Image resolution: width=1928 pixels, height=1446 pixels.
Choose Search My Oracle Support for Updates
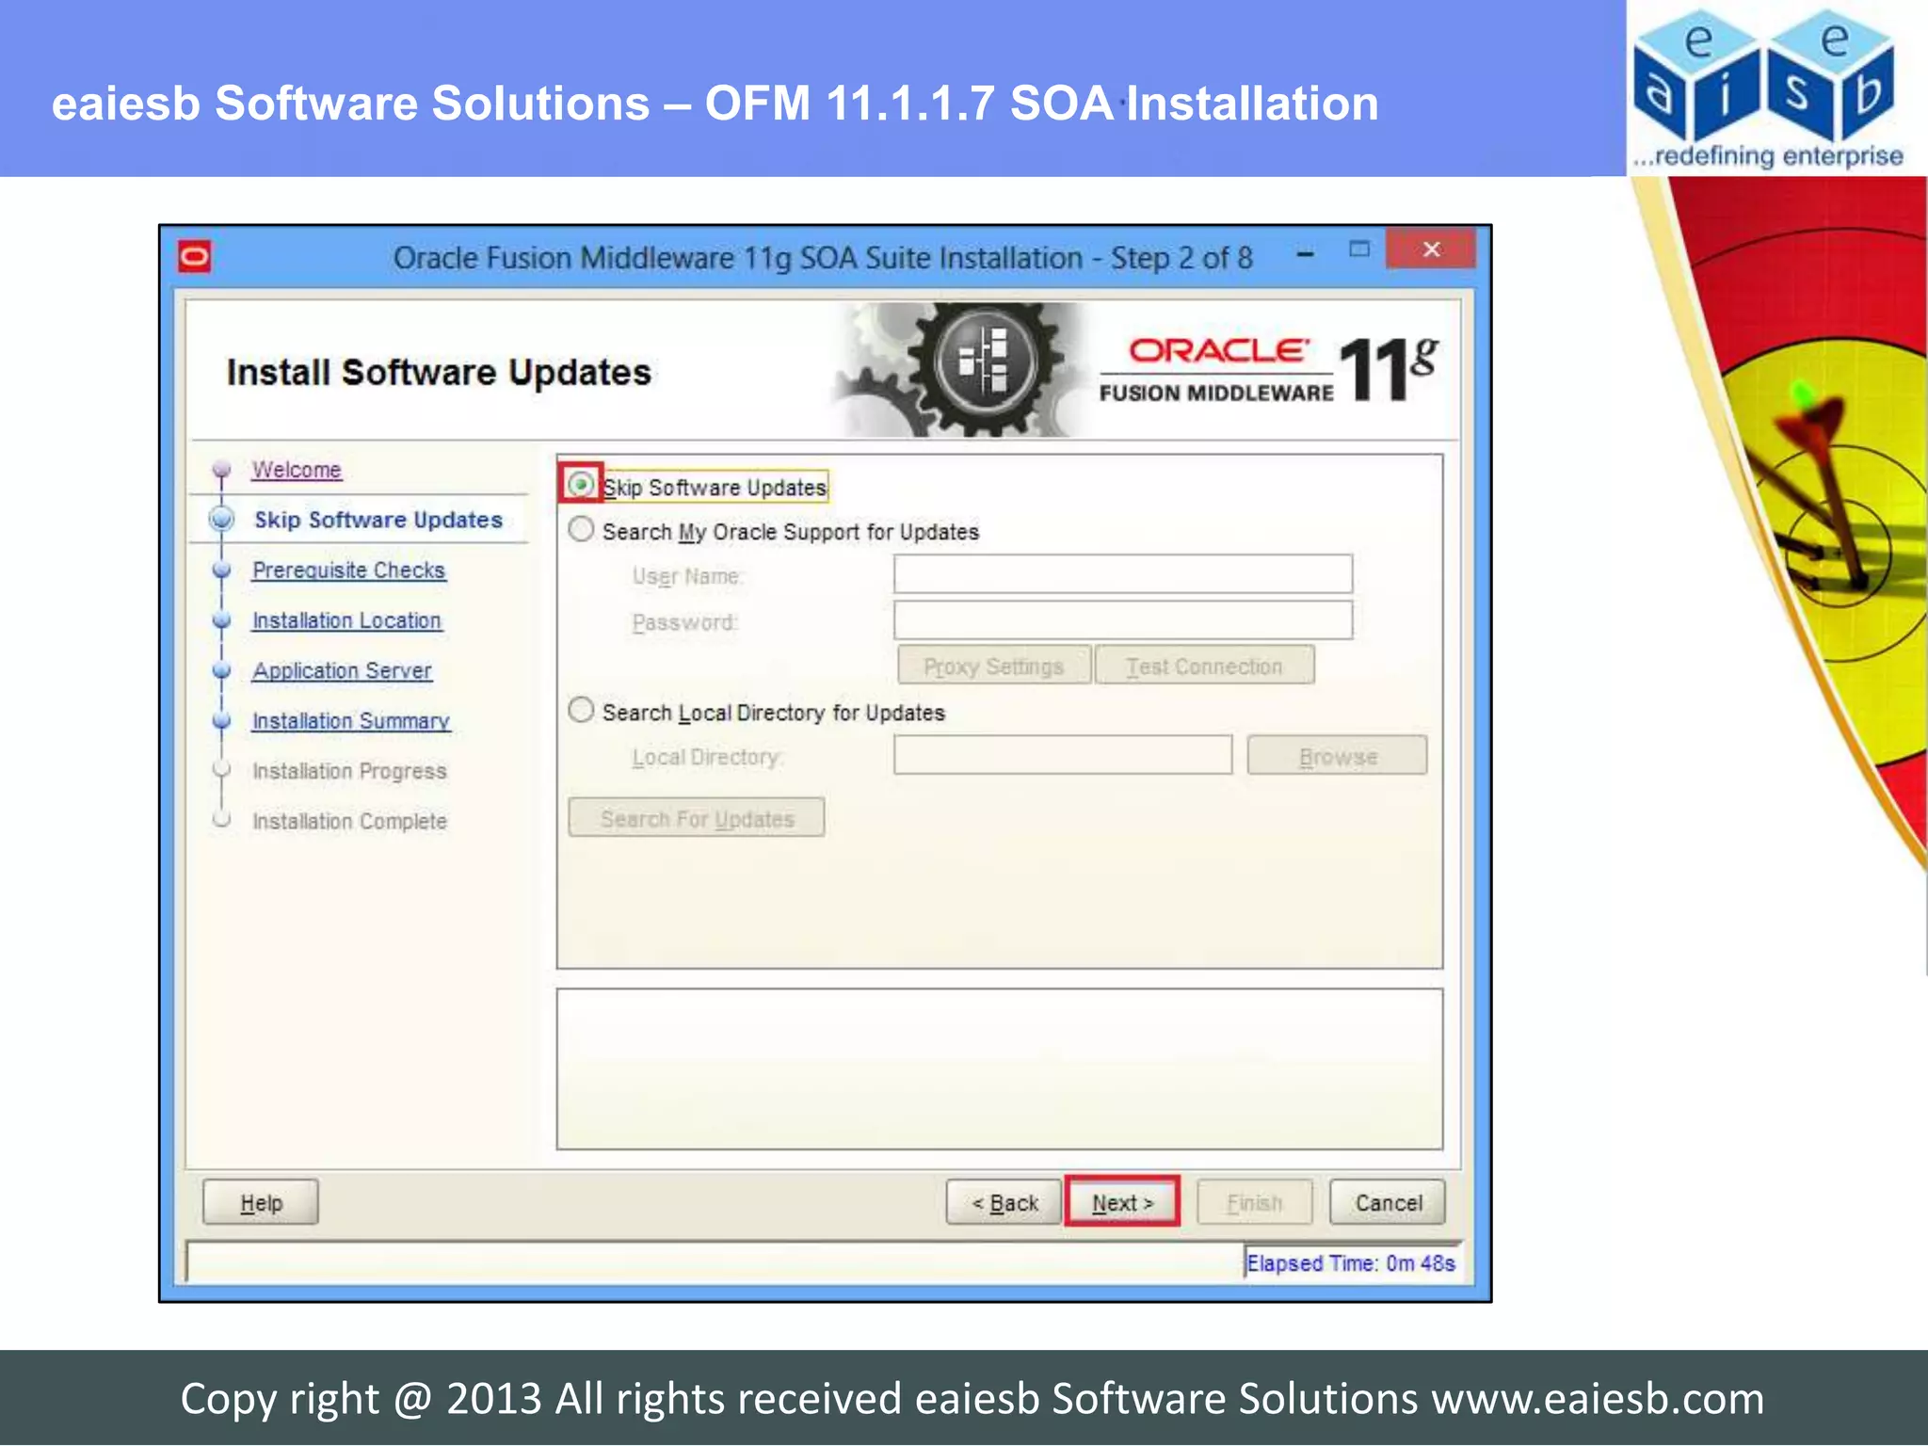581,530
